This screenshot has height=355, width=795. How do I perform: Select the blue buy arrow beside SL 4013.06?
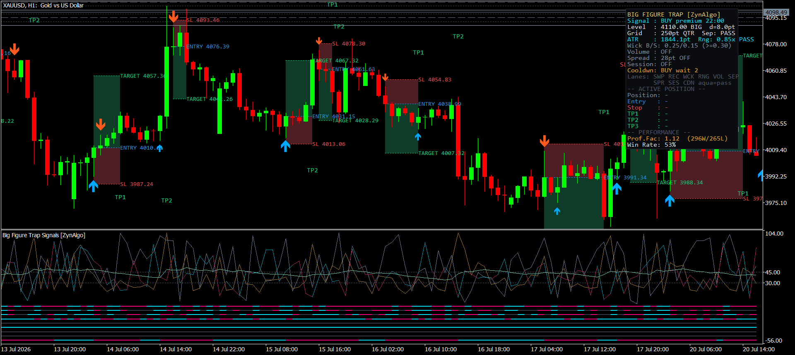tap(286, 146)
